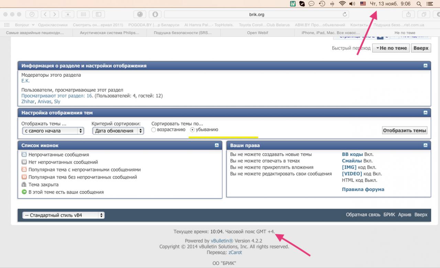This screenshot has width=440, height=268.
Task: Open 'BB коды' link
Action: [x=352, y=155]
